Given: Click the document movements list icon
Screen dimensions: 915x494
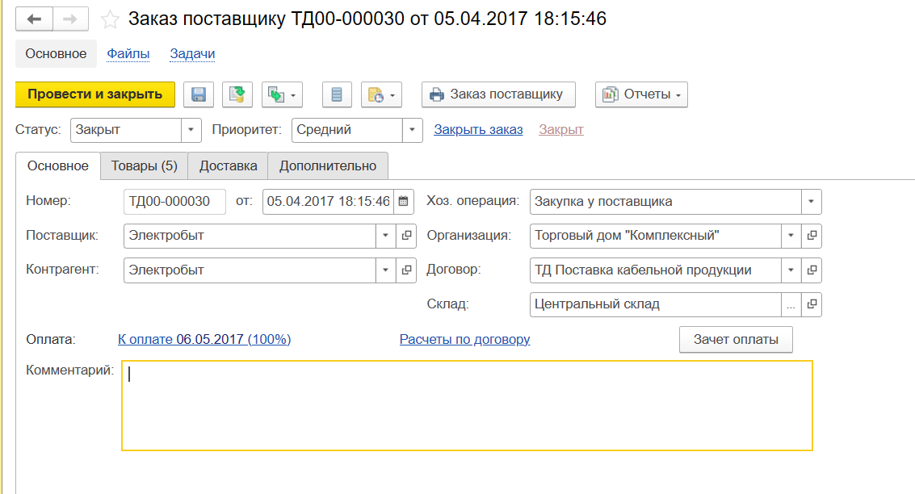Looking at the screenshot, I should tap(337, 94).
